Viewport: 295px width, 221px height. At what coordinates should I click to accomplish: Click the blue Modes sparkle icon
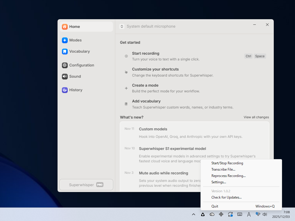tap(65, 40)
